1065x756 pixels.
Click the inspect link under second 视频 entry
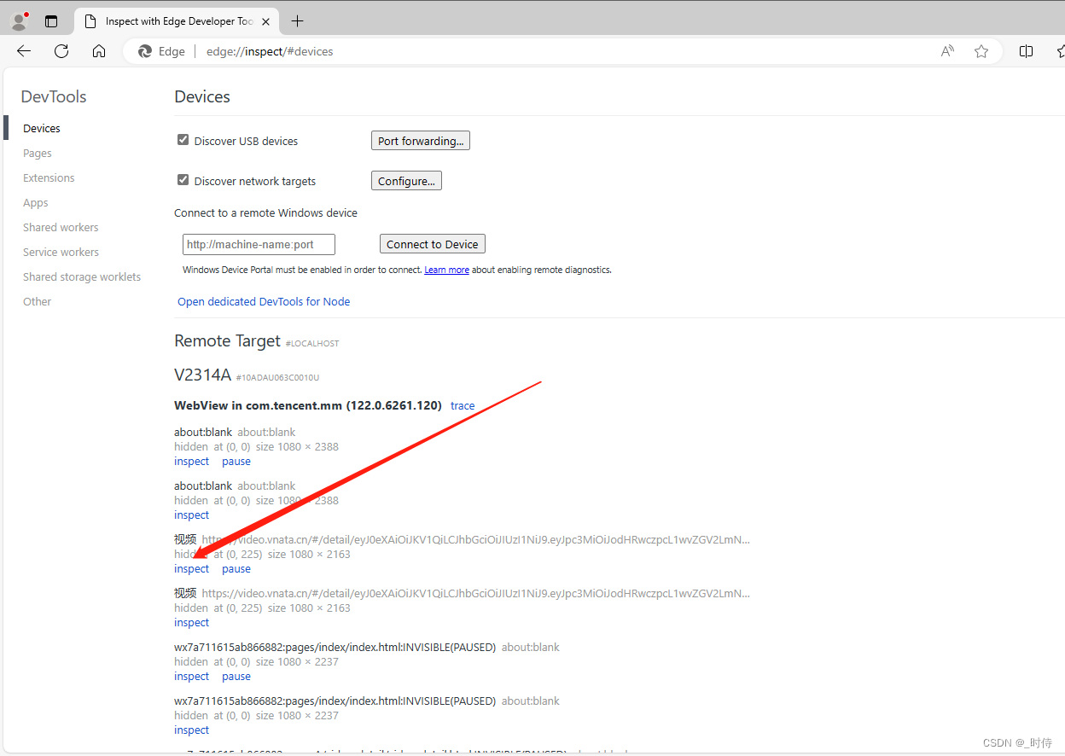(191, 622)
